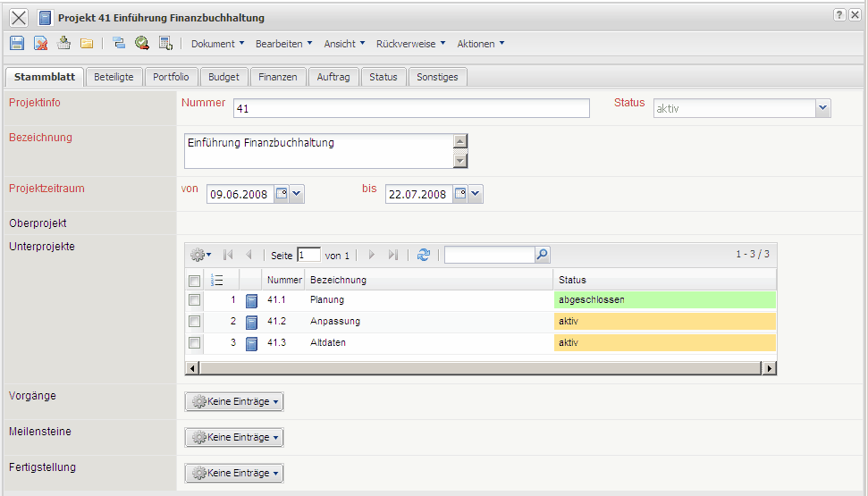
Task: Refresh the Unterprojekte list
Action: click(424, 255)
